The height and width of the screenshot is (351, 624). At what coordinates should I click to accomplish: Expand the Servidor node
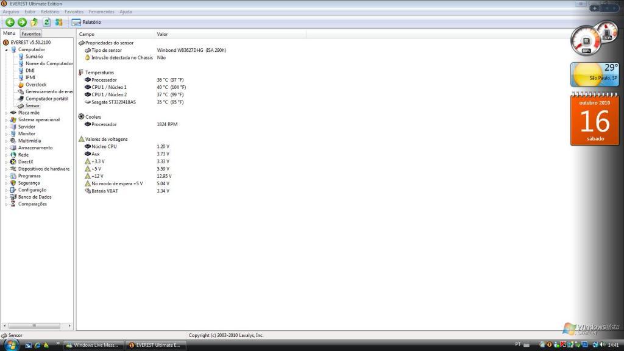pos(6,127)
